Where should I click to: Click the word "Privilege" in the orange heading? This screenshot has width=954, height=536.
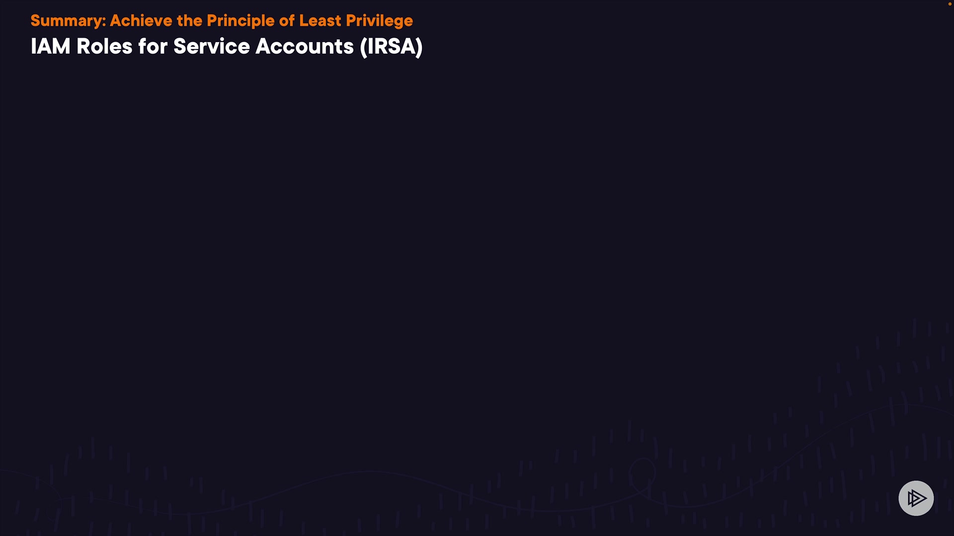click(x=379, y=21)
